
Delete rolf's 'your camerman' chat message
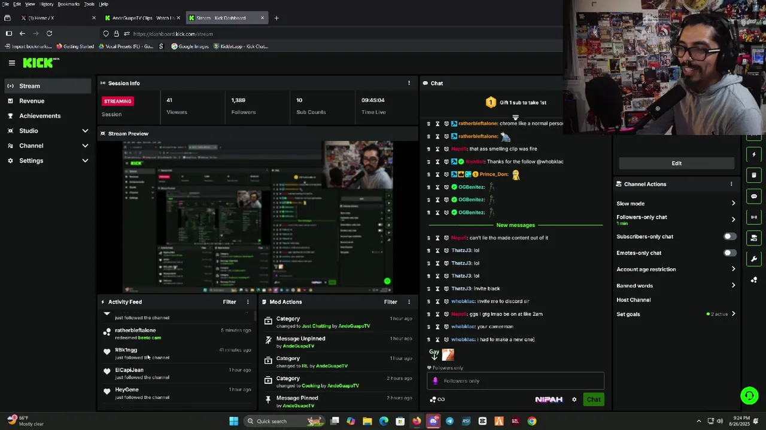(x=428, y=327)
